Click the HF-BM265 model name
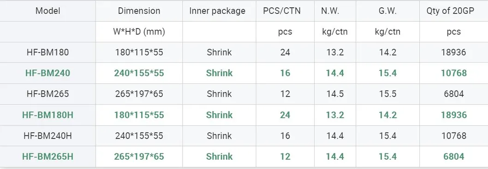Image resolution: width=488 pixels, height=169 pixels. click(48, 94)
